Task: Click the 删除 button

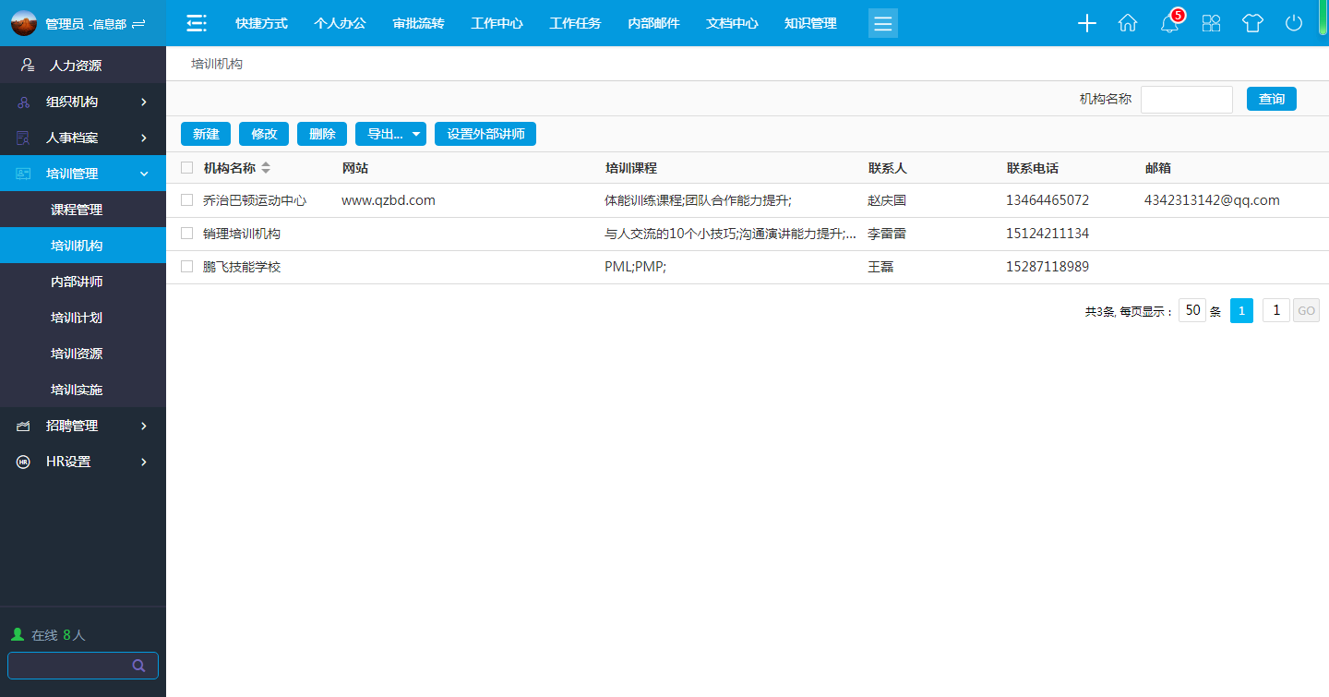Action: pos(322,134)
